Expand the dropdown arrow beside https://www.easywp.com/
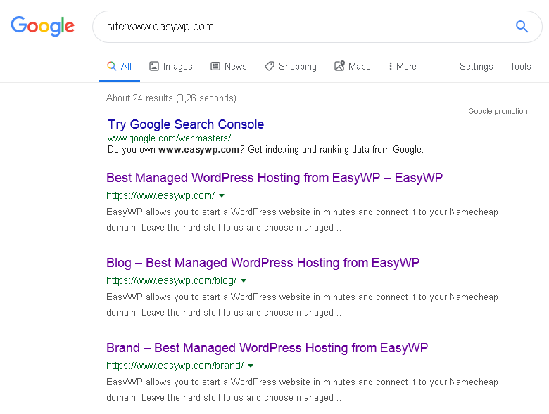Viewport: 549px width, 414px height. (222, 196)
